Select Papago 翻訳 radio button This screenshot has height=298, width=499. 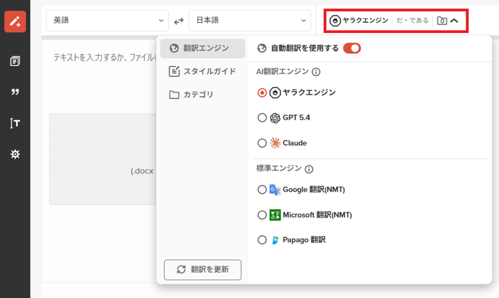[262, 240]
